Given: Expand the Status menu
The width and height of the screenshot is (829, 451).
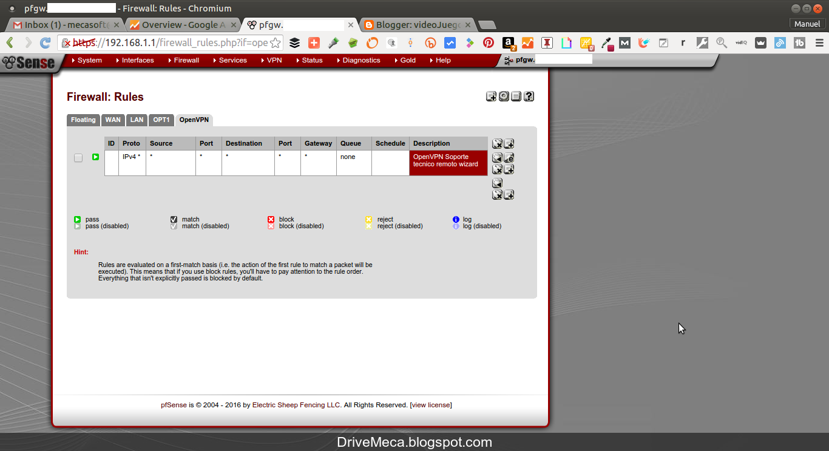Looking at the screenshot, I should point(310,60).
